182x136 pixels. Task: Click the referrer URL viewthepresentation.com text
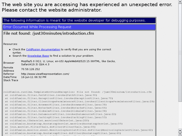click(x=45, y=74)
